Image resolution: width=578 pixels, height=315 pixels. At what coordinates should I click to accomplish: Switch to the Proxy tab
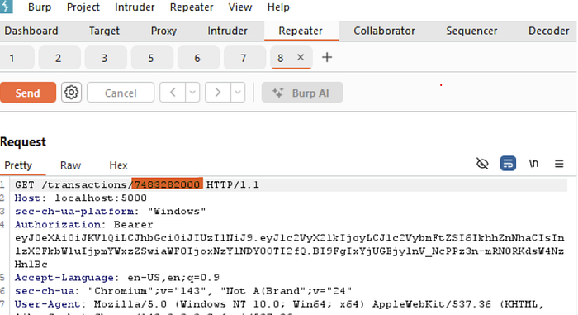163,31
